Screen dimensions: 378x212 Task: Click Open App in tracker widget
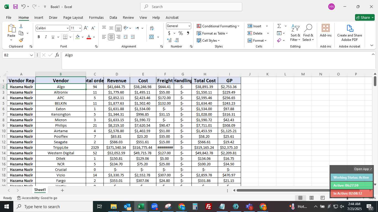[x=363, y=169]
